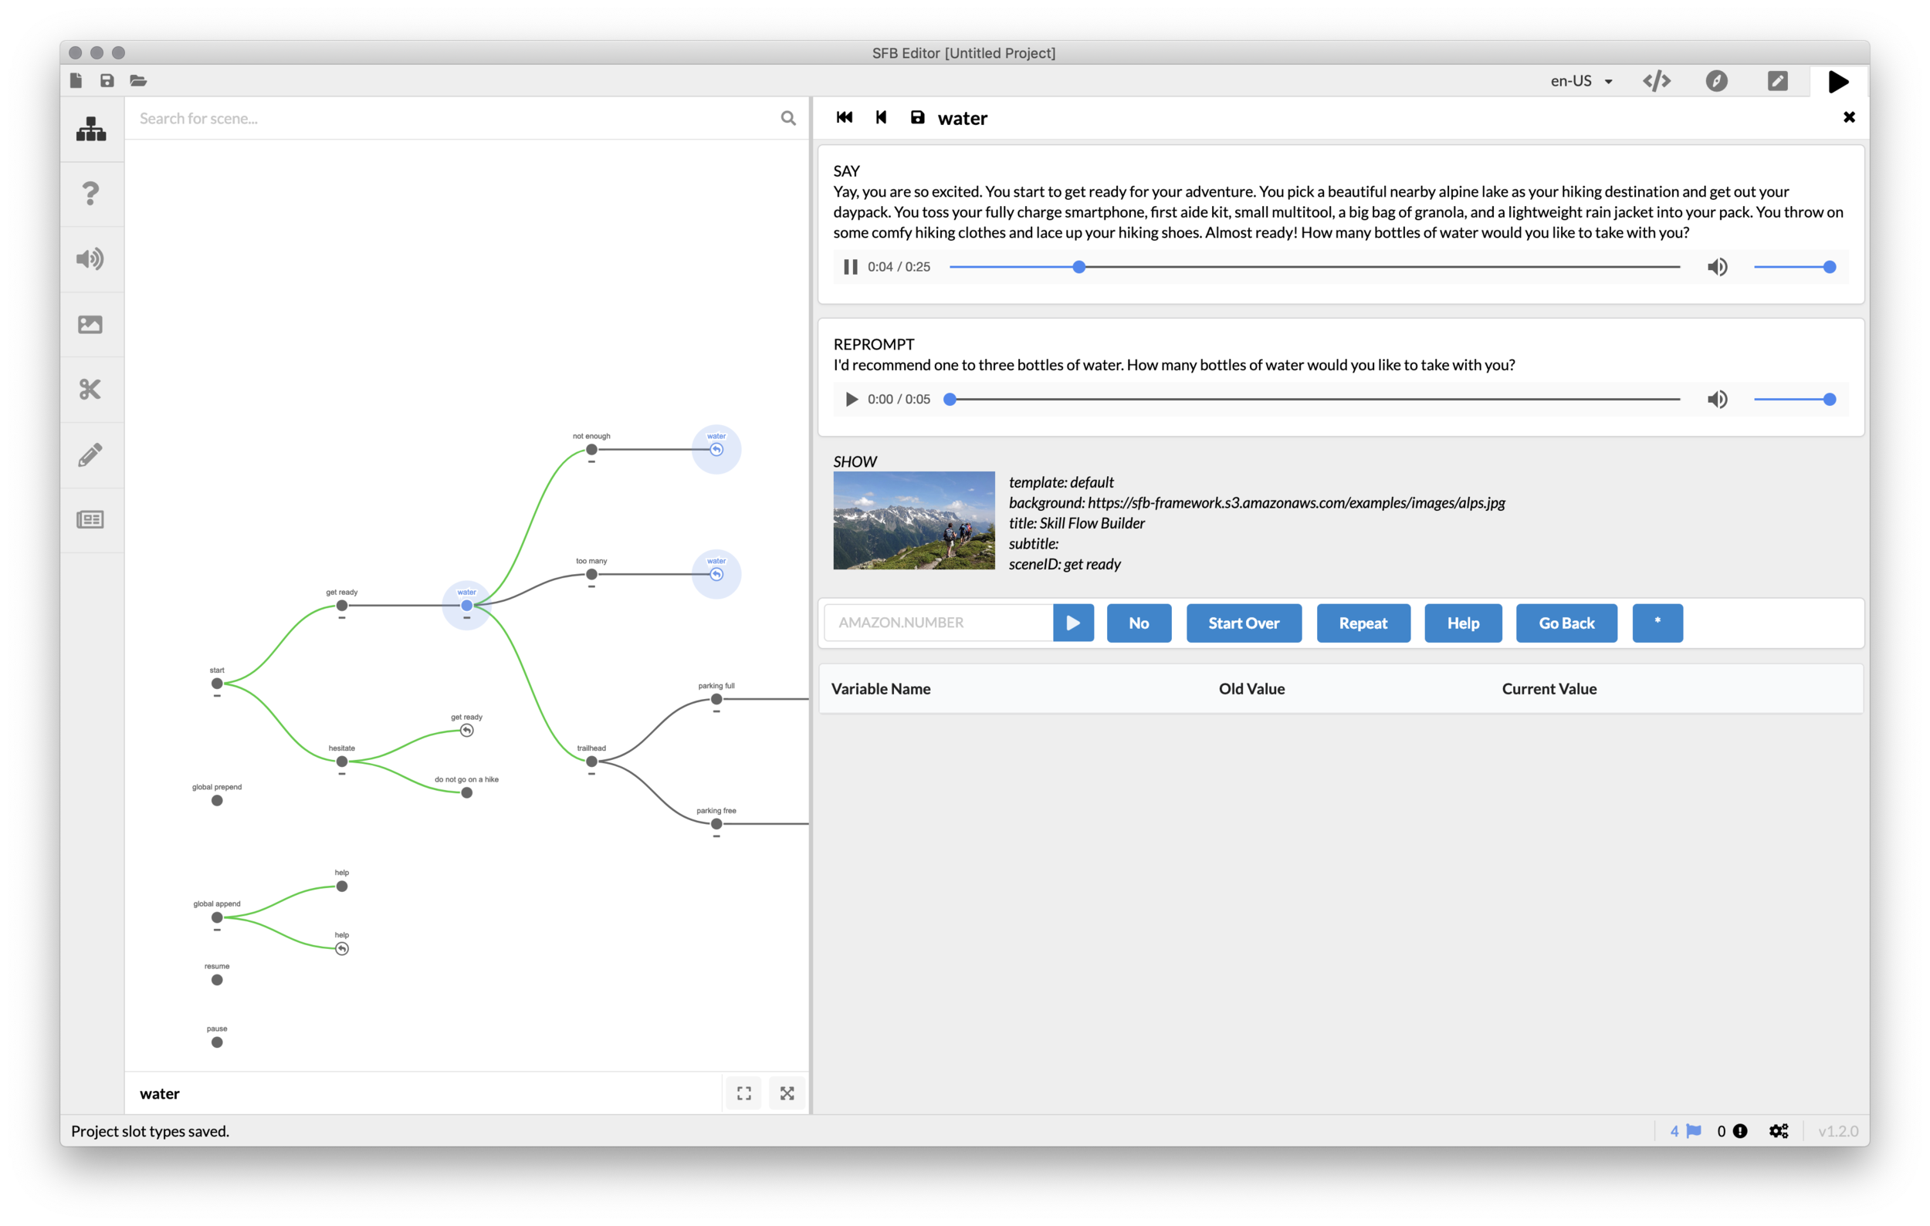Open the pencil notes sidebar panel
The height and width of the screenshot is (1226, 1930).
pos(90,455)
